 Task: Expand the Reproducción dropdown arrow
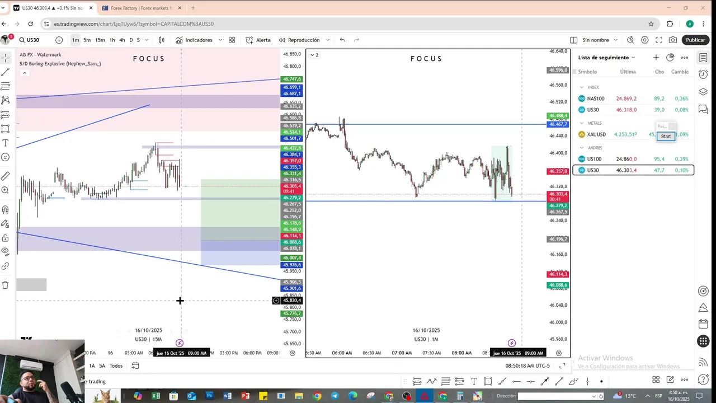[x=328, y=40]
